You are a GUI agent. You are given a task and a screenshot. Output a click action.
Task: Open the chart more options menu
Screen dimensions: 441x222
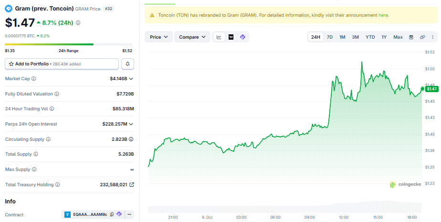432,37
